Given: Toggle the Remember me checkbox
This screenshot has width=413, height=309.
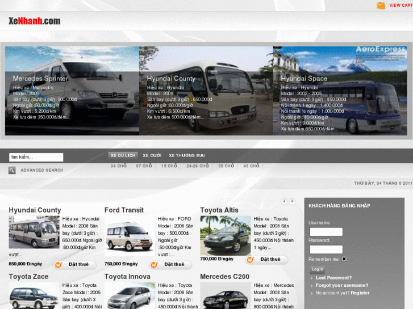Looking at the screenshot, I should click(344, 259).
